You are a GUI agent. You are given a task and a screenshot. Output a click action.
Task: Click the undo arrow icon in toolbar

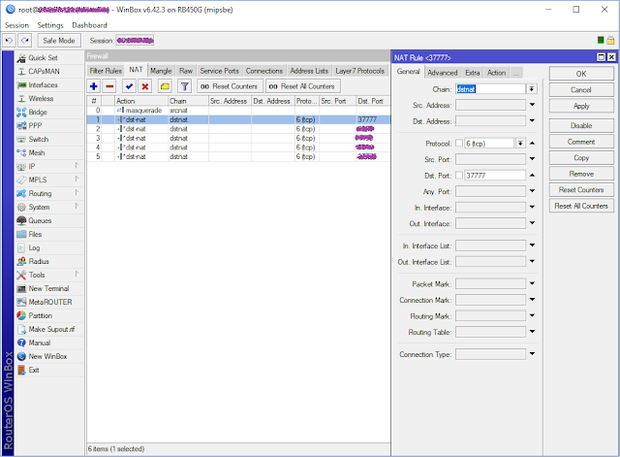[9, 41]
